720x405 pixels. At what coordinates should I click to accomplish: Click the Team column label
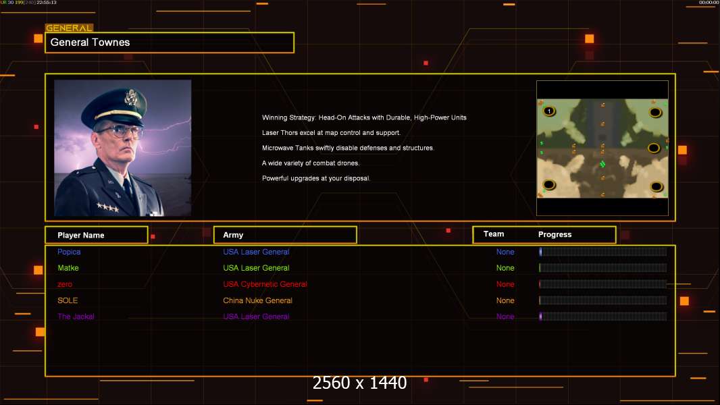point(494,234)
